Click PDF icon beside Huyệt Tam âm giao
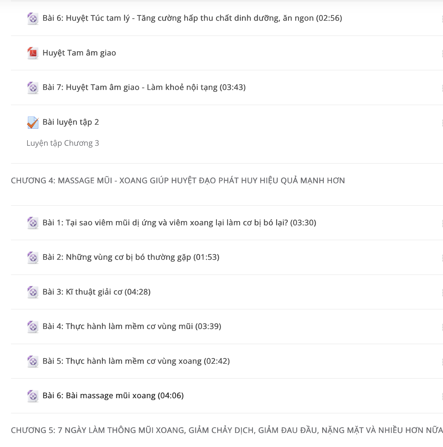Viewport: 443px width, 447px height. click(33, 53)
